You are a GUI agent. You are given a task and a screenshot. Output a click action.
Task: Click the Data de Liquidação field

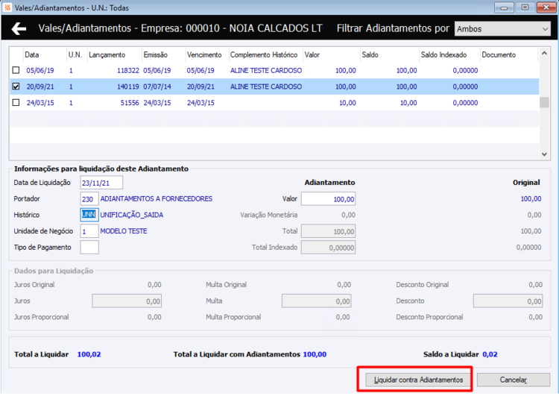tap(101, 183)
